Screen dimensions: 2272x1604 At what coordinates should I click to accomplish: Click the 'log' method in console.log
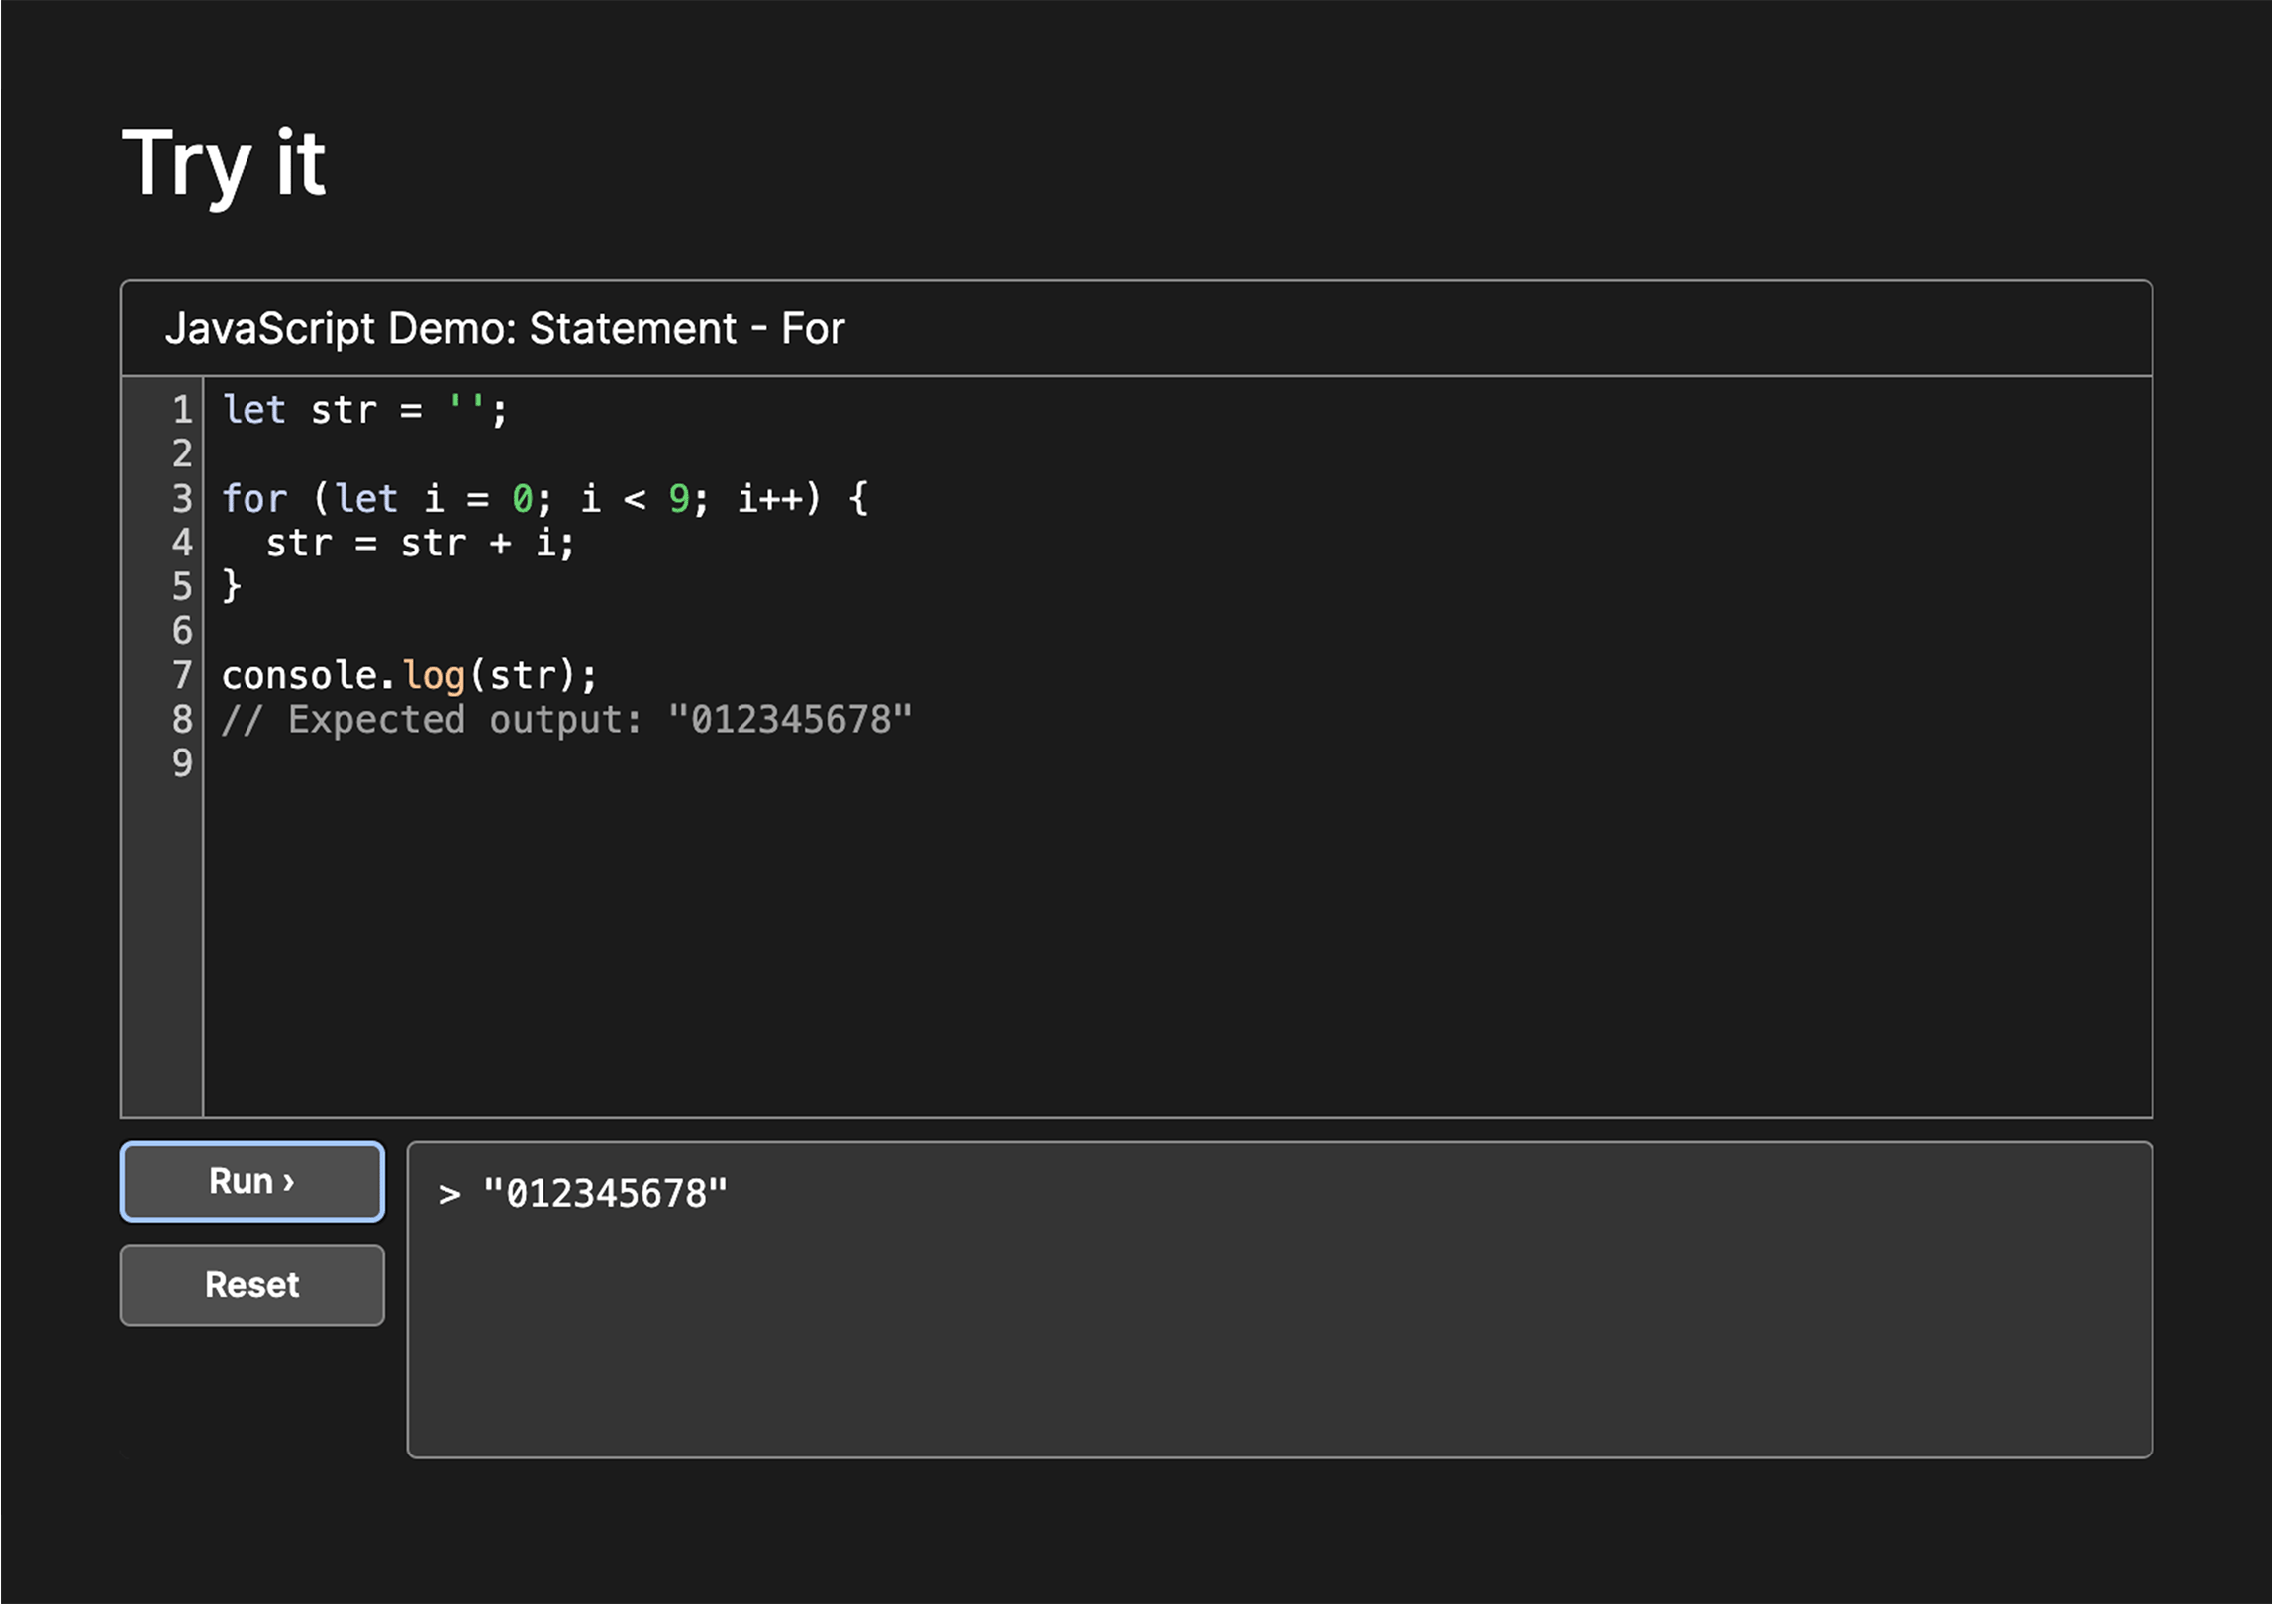434,675
